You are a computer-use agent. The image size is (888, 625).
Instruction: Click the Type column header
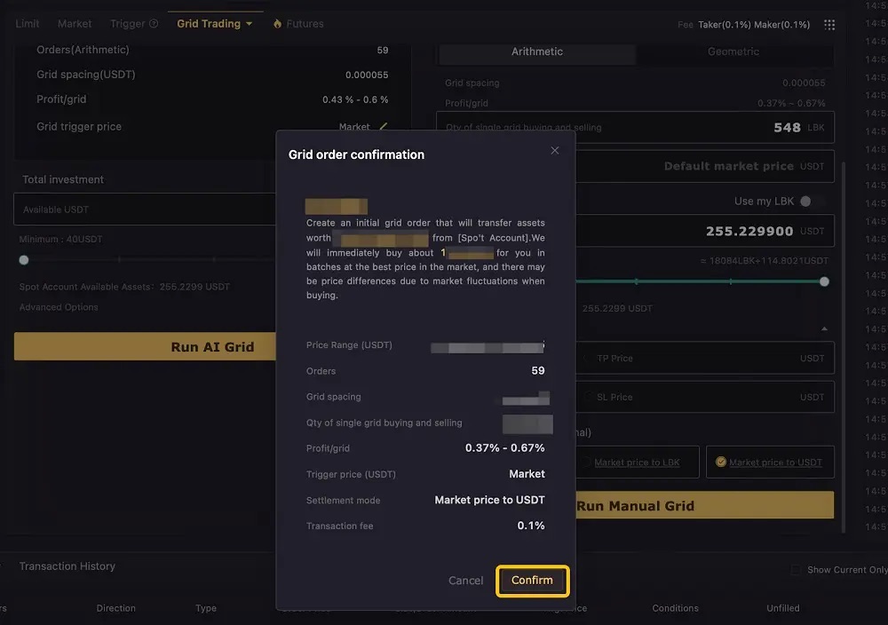point(206,608)
